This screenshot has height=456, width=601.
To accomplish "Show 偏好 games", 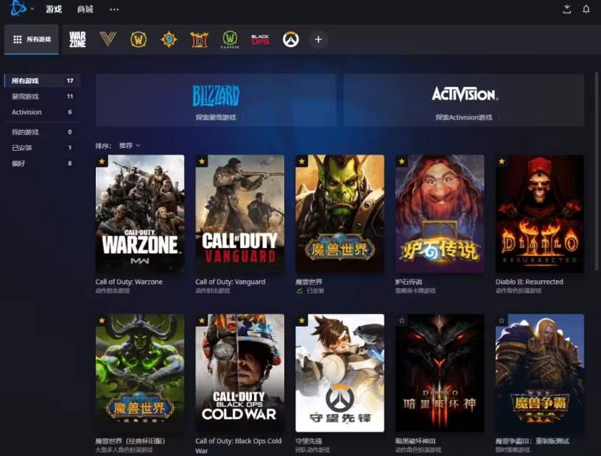I will coord(42,163).
